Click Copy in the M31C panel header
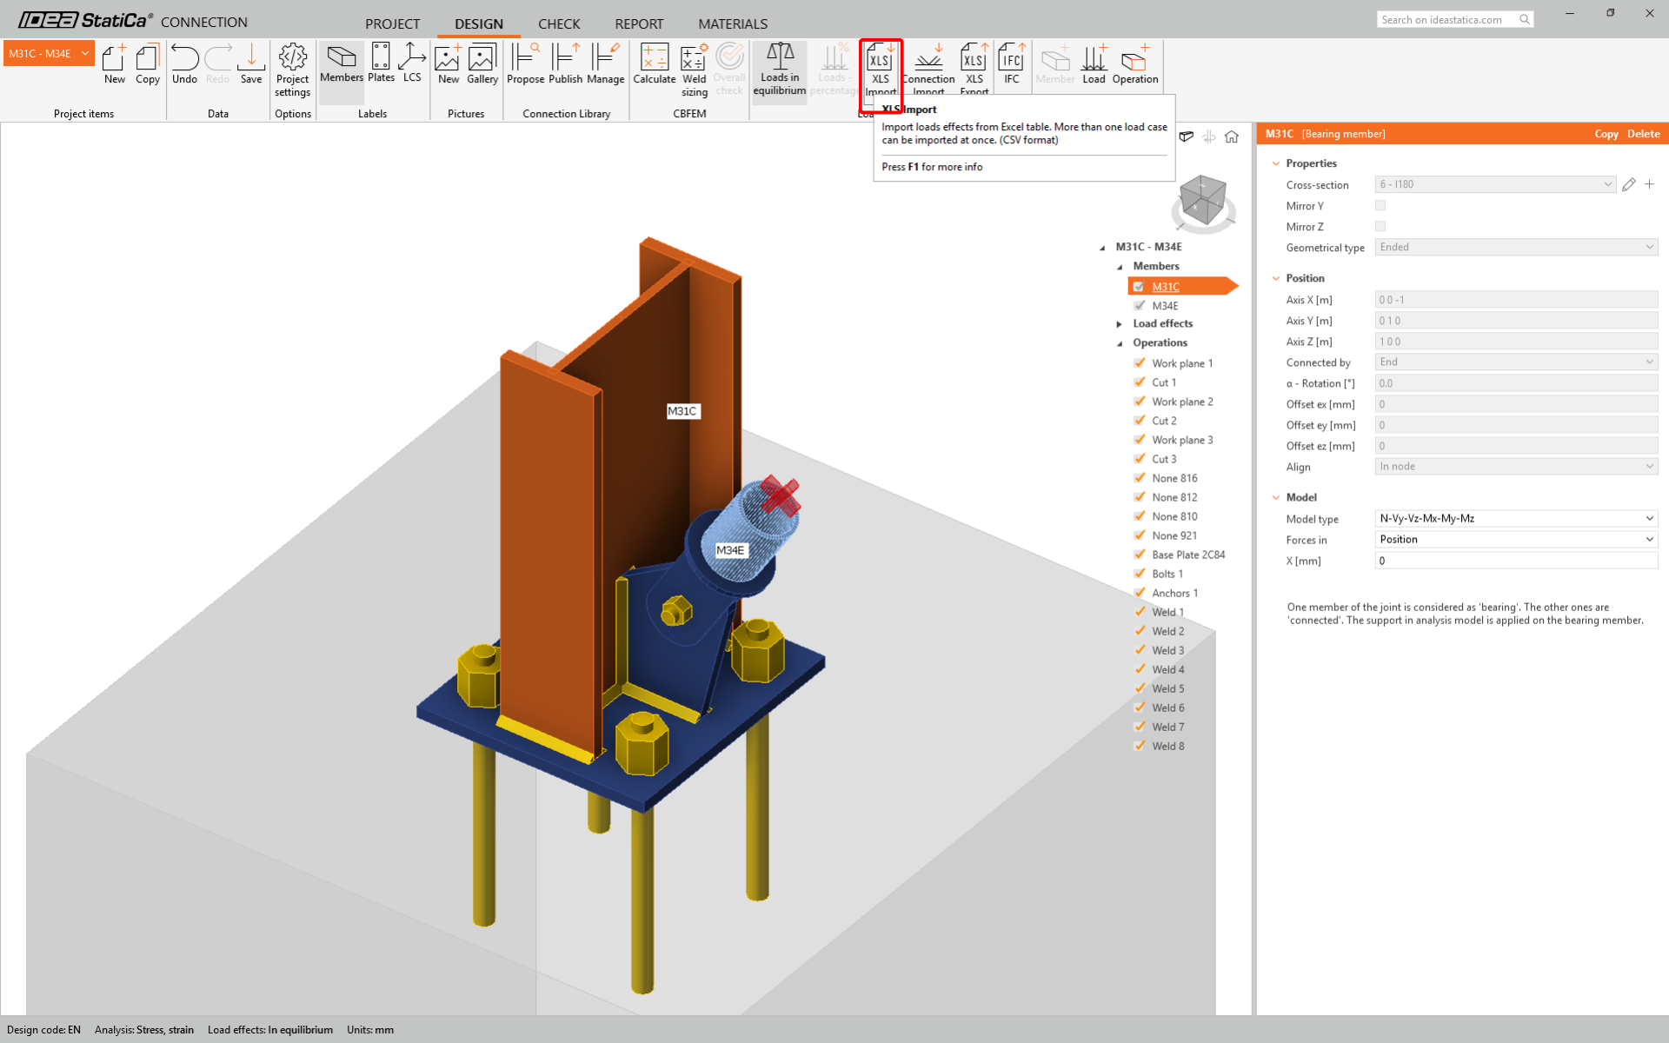This screenshot has height=1043, width=1669. click(1606, 134)
